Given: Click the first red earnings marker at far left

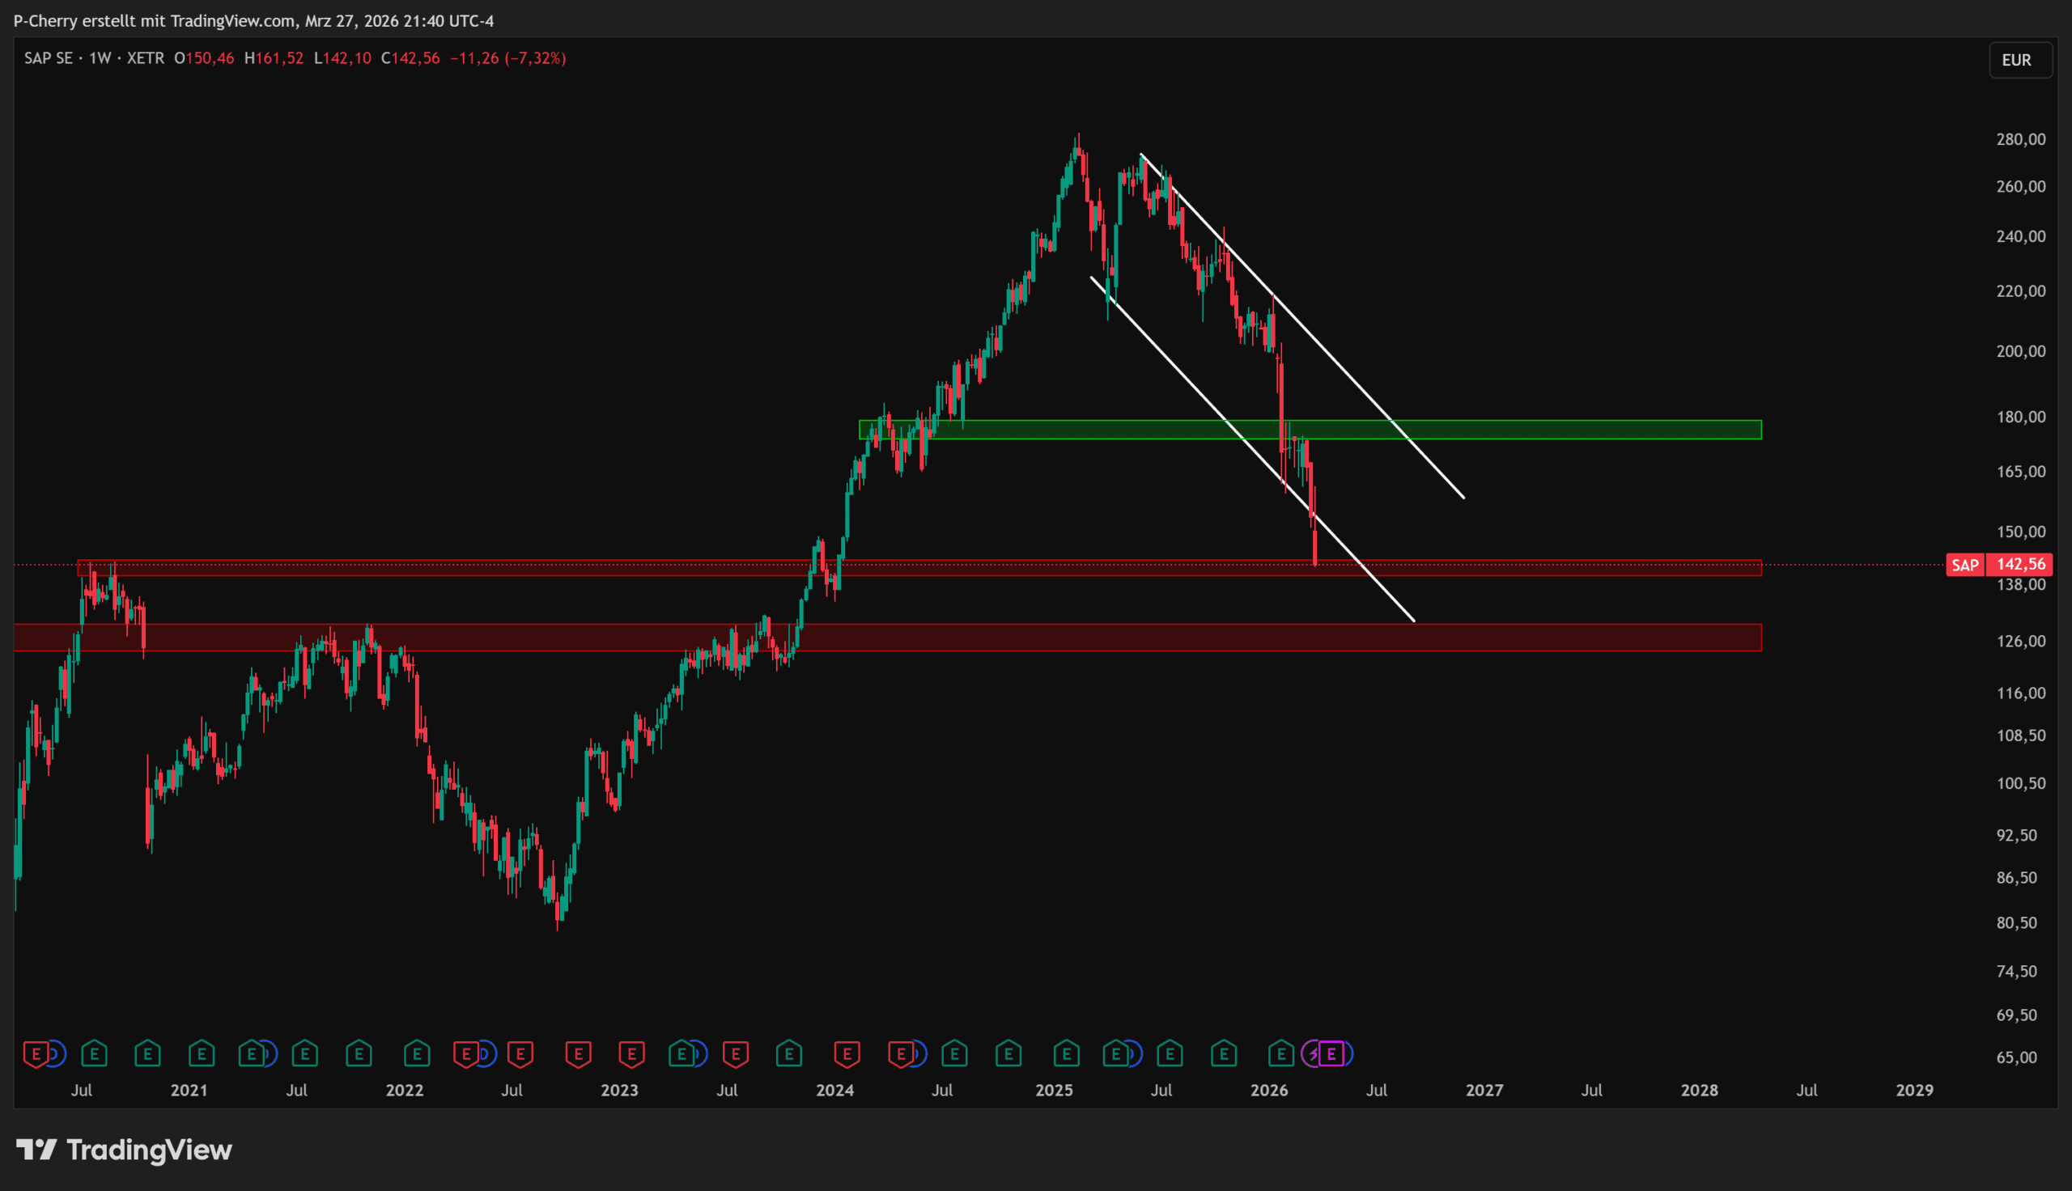Looking at the screenshot, I should (x=35, y=1053).
